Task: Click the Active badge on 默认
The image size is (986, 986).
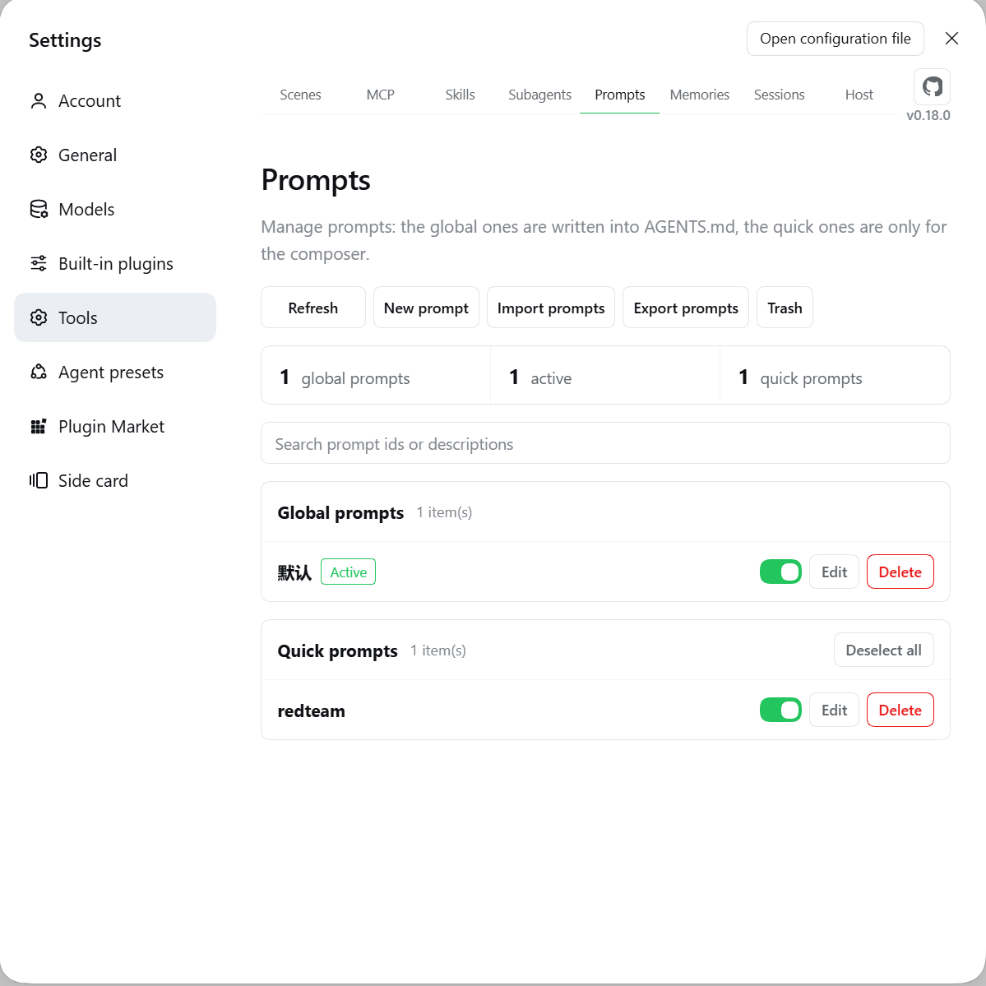Action: pyautogui.click(x=349, y=572)
